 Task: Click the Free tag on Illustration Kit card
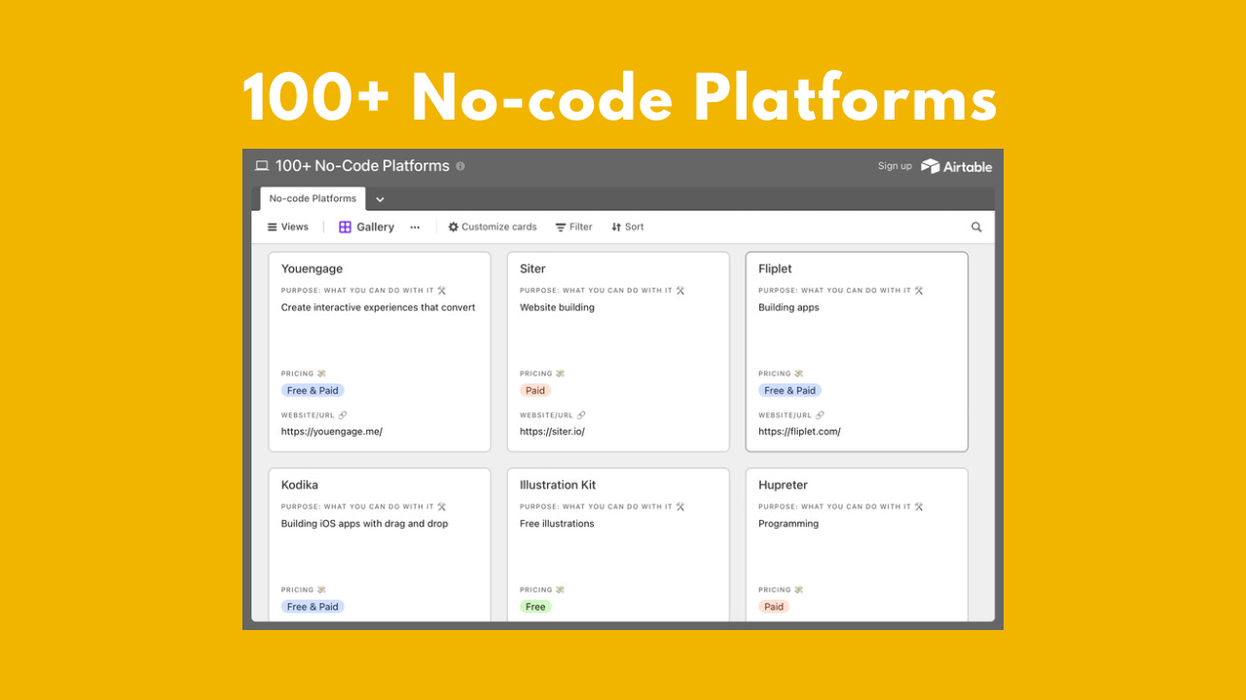[x=535, y=607]
